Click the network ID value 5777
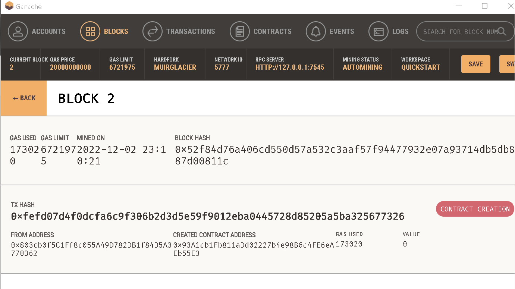This screenshot has width=515, height=289. click(x=222, y=67)
